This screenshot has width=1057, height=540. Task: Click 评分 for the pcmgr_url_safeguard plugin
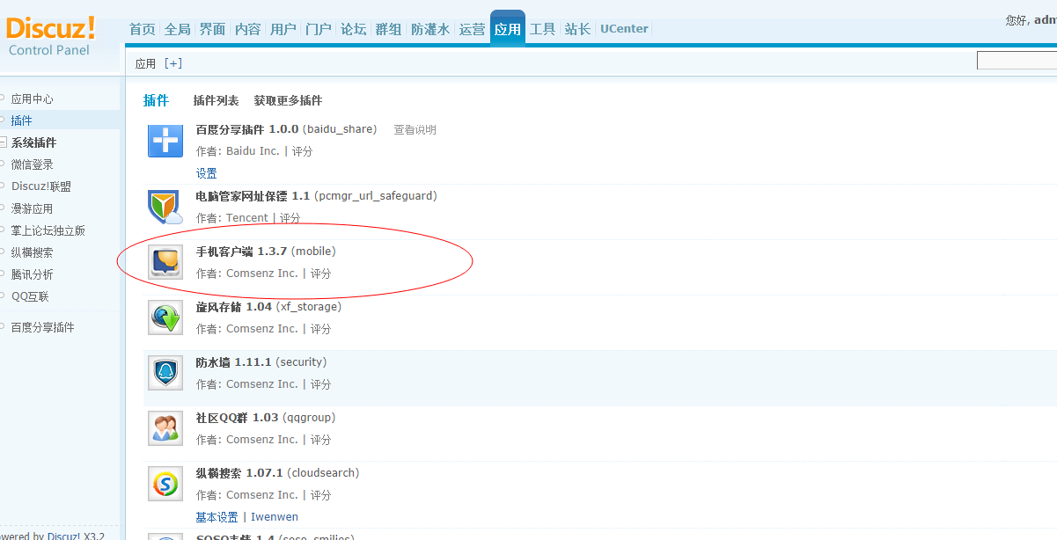pos(290,218)
